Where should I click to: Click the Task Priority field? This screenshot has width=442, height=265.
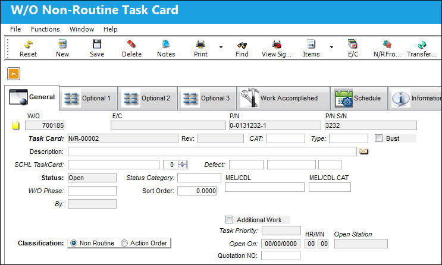(281, 231)
